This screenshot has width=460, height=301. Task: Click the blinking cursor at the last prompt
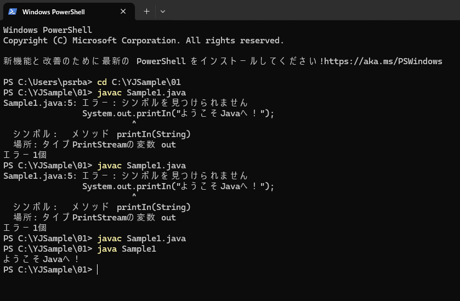click(97, 270)
